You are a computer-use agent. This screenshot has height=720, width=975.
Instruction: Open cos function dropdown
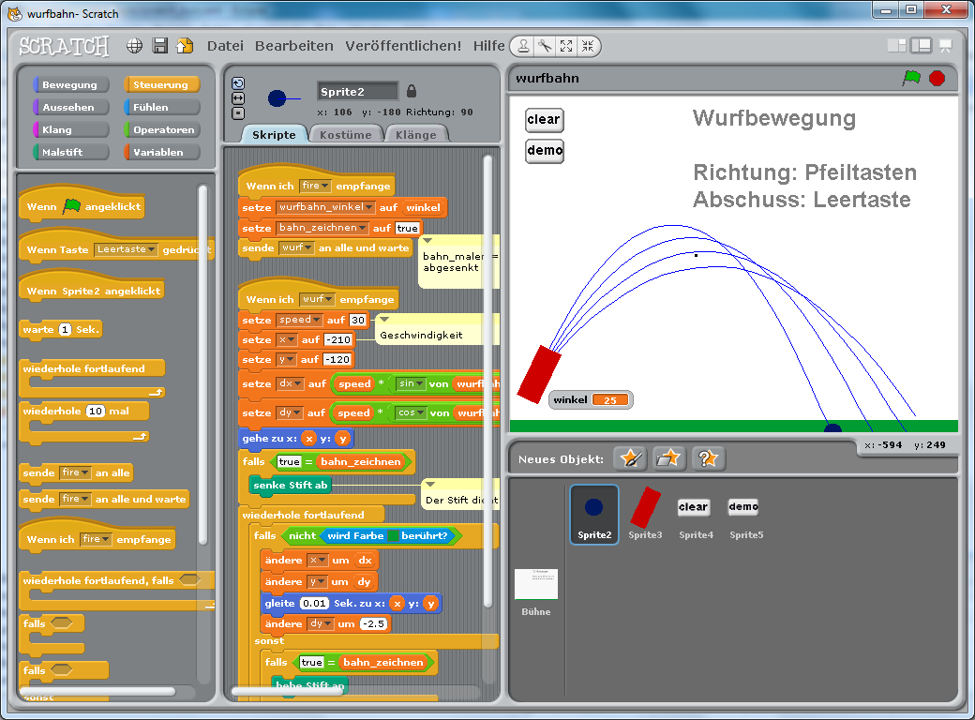pos(412,412)
